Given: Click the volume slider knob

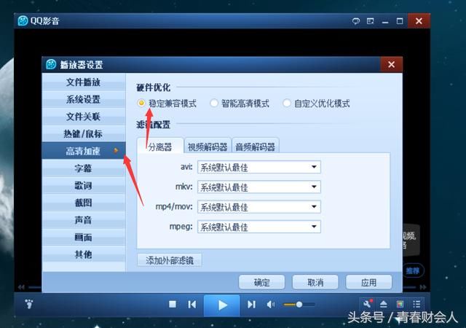Looking at the screenshot, I should point(299,304).
